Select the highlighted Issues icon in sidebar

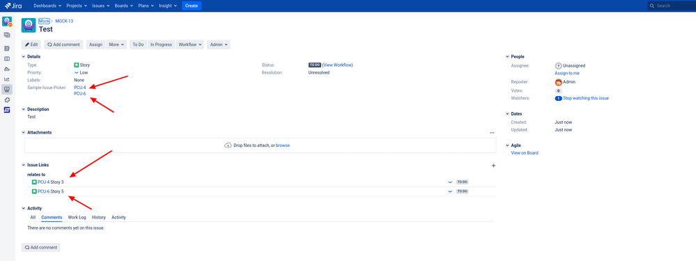tap(7, 89)
